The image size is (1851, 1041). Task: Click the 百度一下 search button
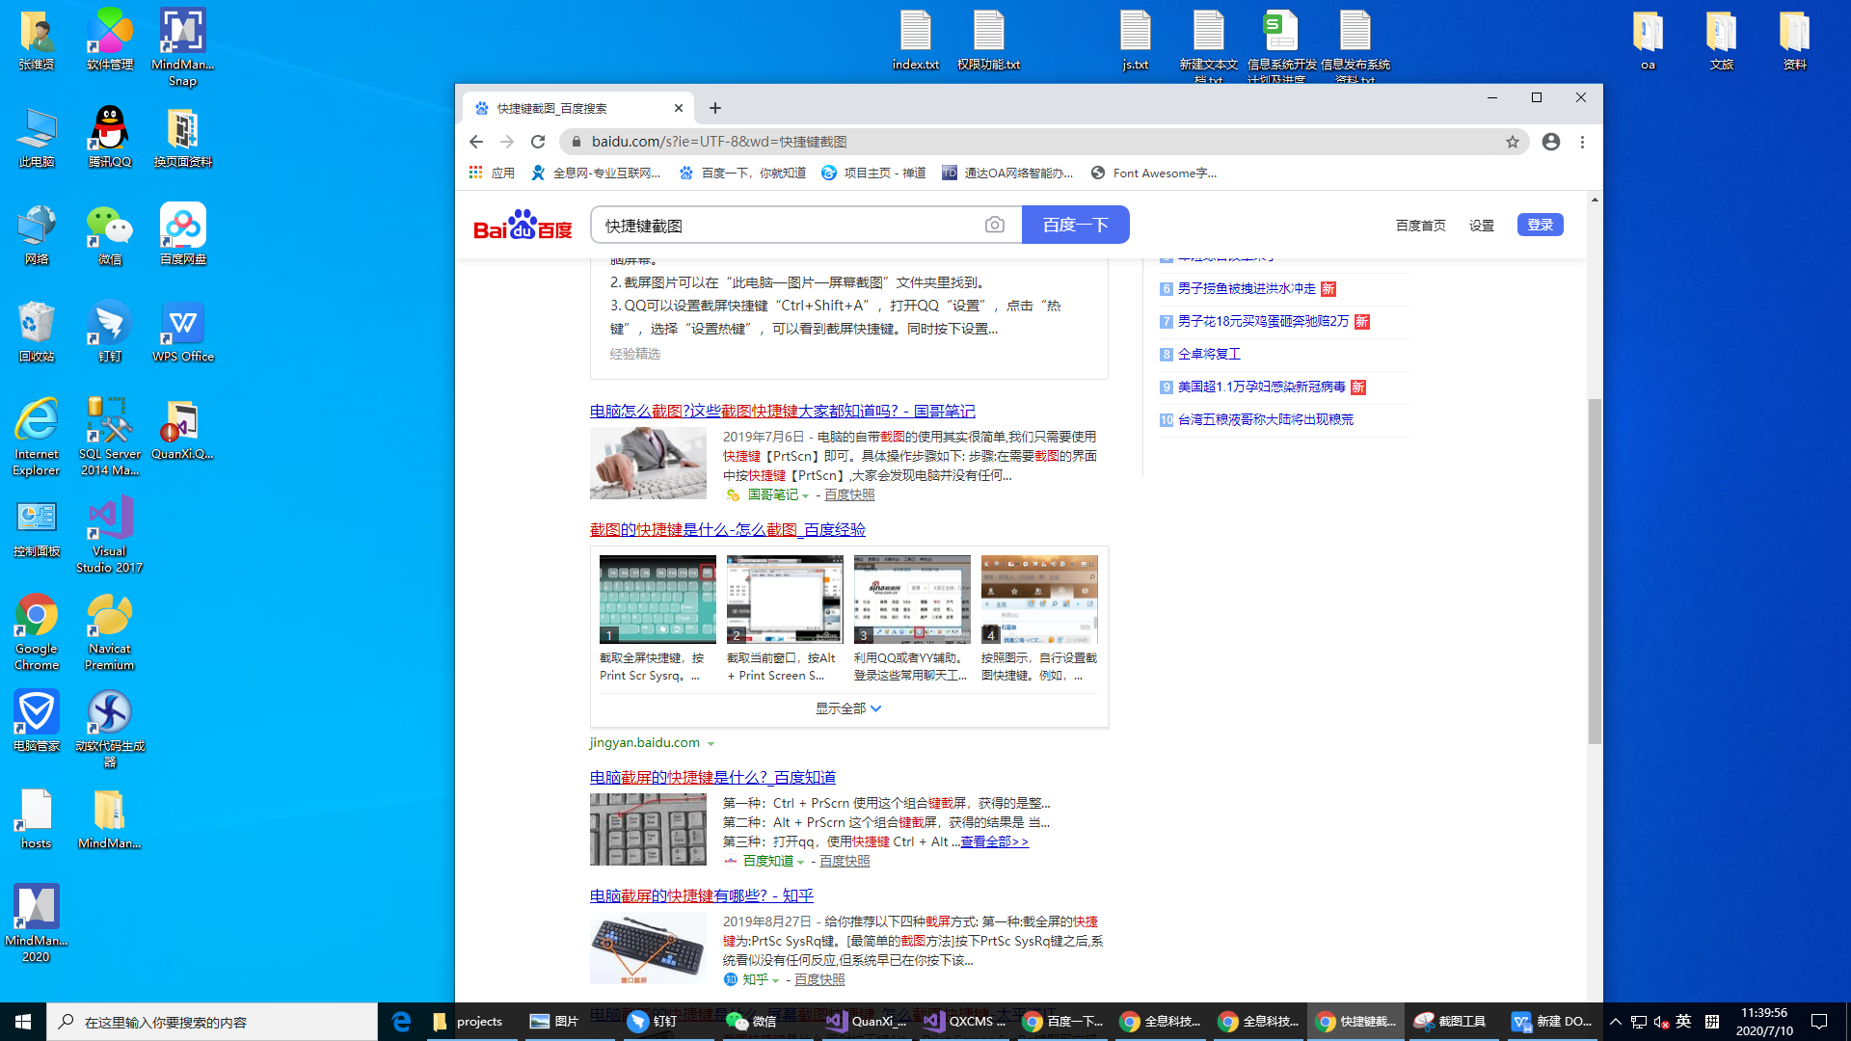[1076, 225]
